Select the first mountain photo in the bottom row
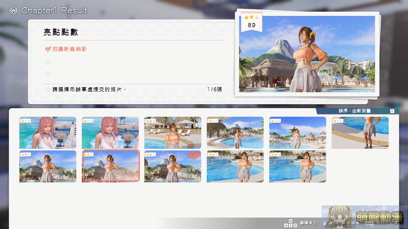This screenshot has height=229, width=408. click(x=48, y=166)
